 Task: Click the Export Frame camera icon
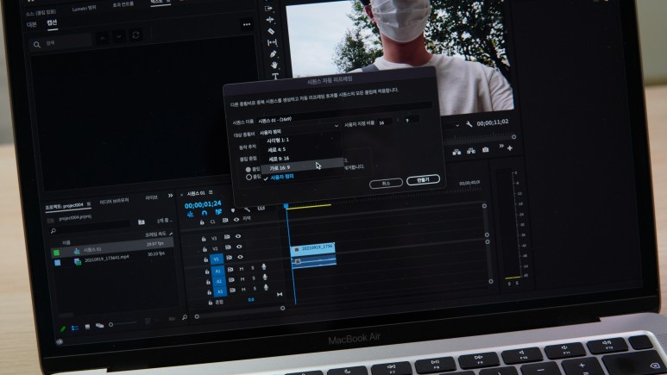pyautogui.click(x=485, y=150)
